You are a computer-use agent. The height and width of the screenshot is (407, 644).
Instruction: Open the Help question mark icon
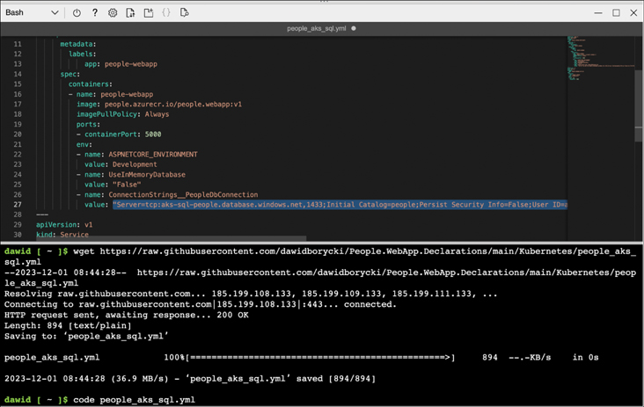[95, 13]
